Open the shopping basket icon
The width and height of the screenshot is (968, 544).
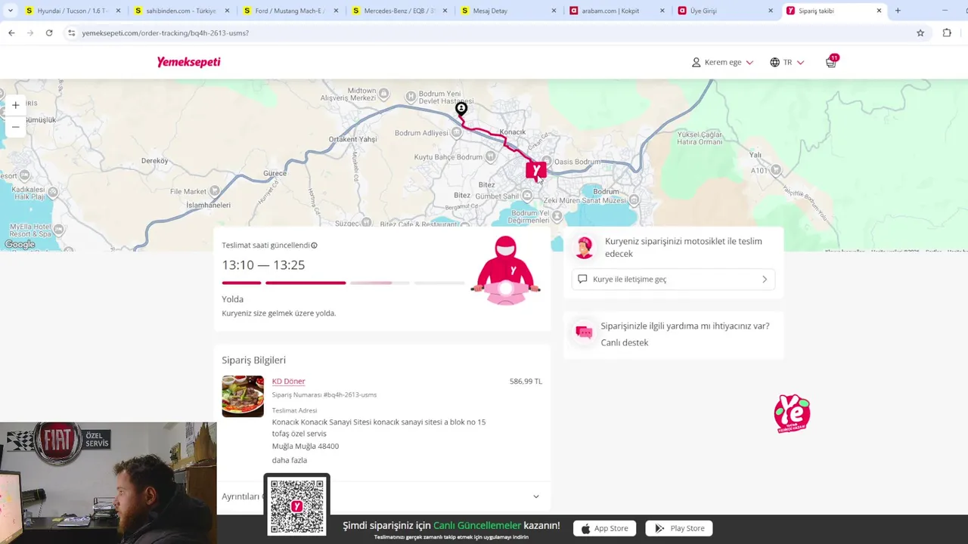[831, 62]
